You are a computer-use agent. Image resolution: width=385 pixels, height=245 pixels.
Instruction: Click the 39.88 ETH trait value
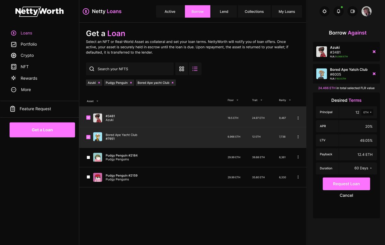(x=258, y=157)
